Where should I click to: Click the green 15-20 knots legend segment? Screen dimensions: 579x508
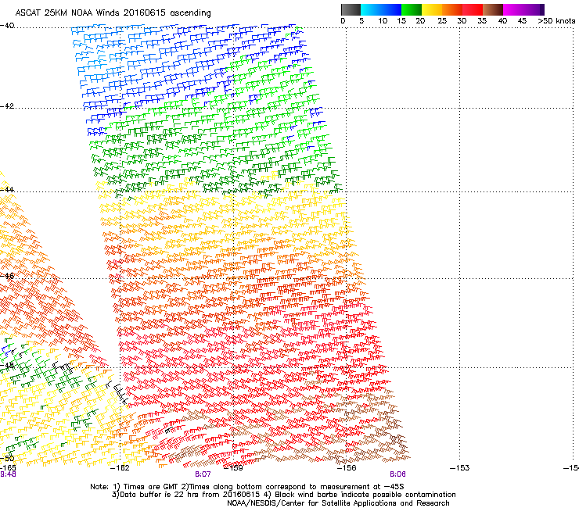tap(412, 9)
